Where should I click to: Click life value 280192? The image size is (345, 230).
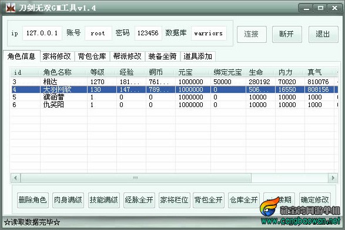pyautogui.click(x=259, y=82)
